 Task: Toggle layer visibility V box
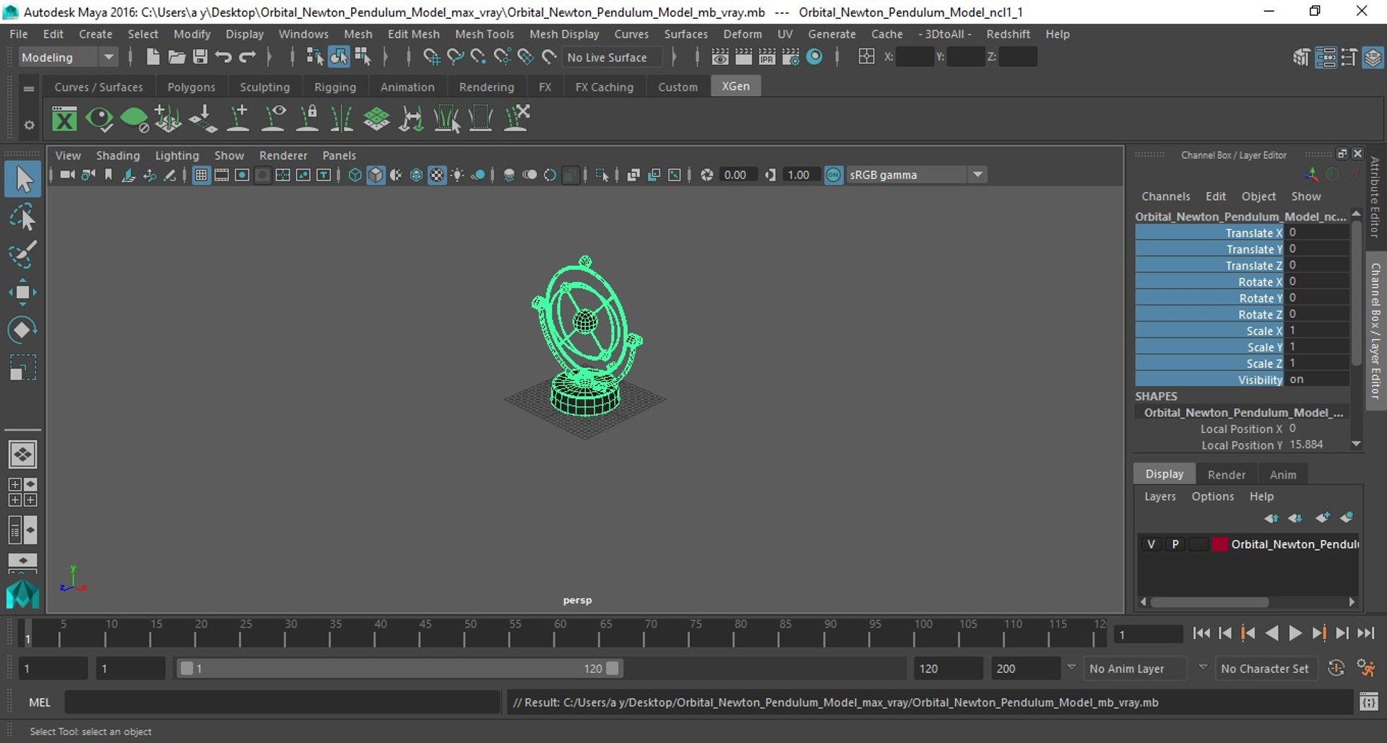click(1151, 544)
